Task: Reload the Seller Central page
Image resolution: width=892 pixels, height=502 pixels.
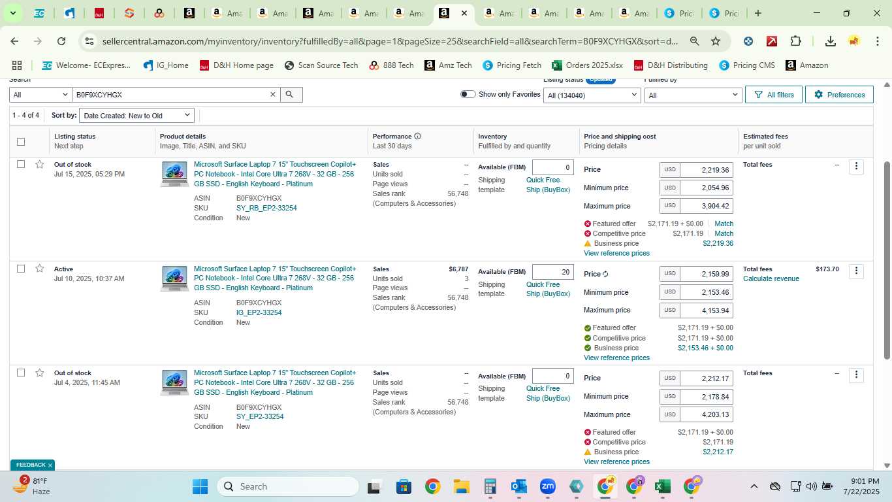Action: click(x=61, y=41)
